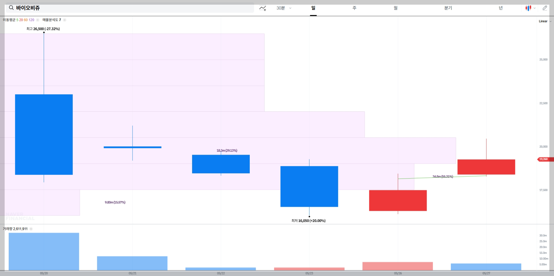Click the 05/23 date axis label
Image resolution: width=554 pixels, height=276 pixels.
coord(309,273)
